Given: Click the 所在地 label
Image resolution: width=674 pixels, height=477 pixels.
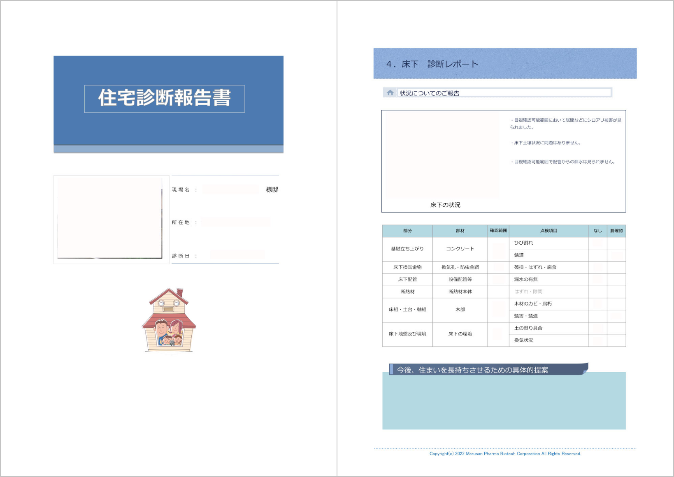Looking at the screenshot, I should click(x=181, y=222).
